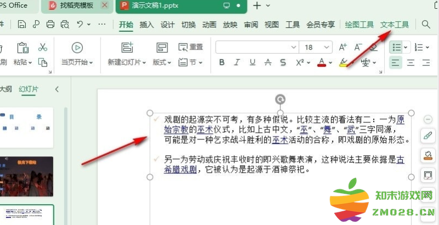Screen dimensions: 439x225
Task: Click the Print icon in quick access toolbar
Action: (x=50, y=24)
